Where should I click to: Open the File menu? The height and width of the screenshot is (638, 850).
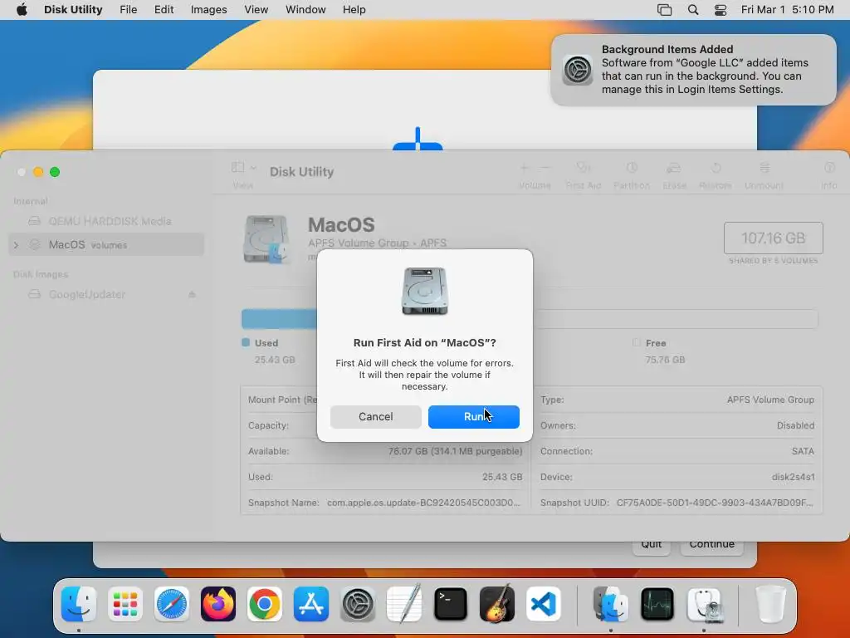click(129, 10)
